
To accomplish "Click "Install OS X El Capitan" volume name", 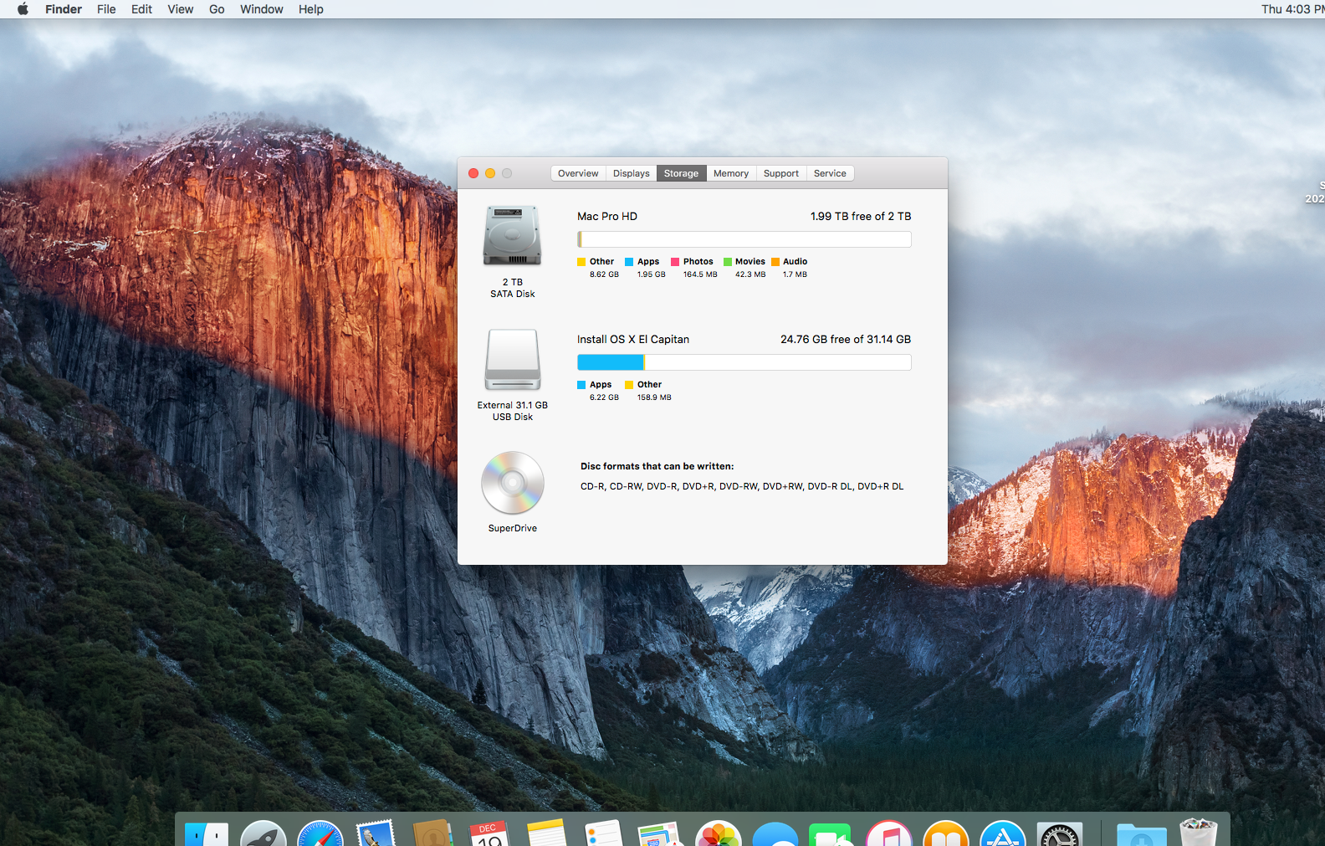I will (633, 339).
